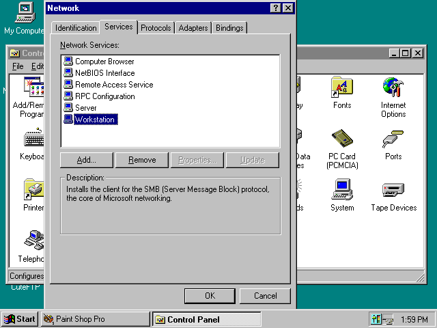Viewport: 437px width, 328px height.
Task: Click the Control Panel taskbar button
Action: [206, 319]
